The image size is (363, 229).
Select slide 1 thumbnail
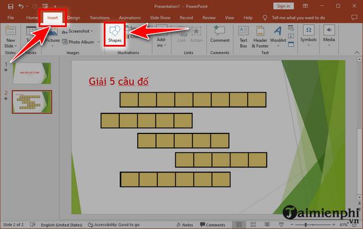coord(32,73)
